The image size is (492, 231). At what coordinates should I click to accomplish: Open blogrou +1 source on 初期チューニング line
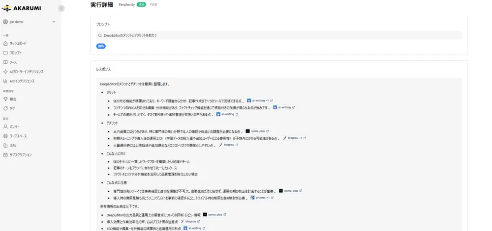coord(294,138)
